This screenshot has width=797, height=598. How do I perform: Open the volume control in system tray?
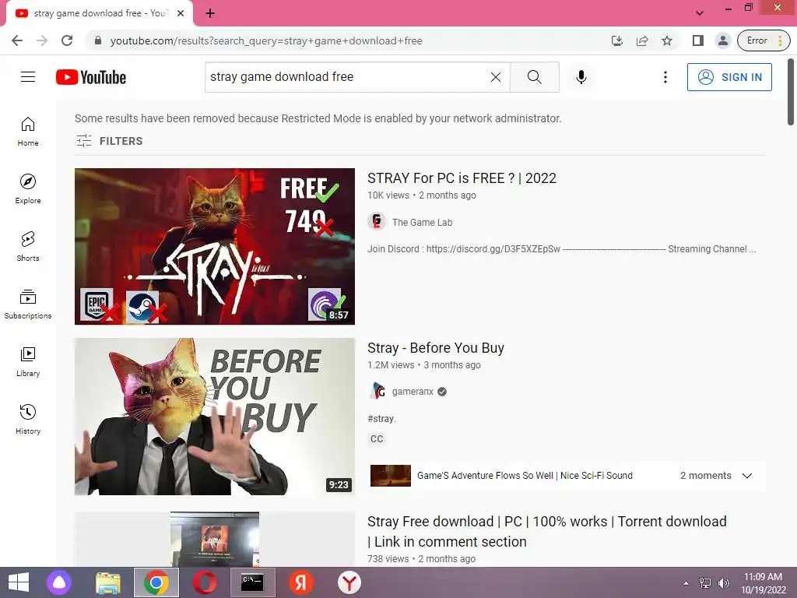tap(723, 583)
